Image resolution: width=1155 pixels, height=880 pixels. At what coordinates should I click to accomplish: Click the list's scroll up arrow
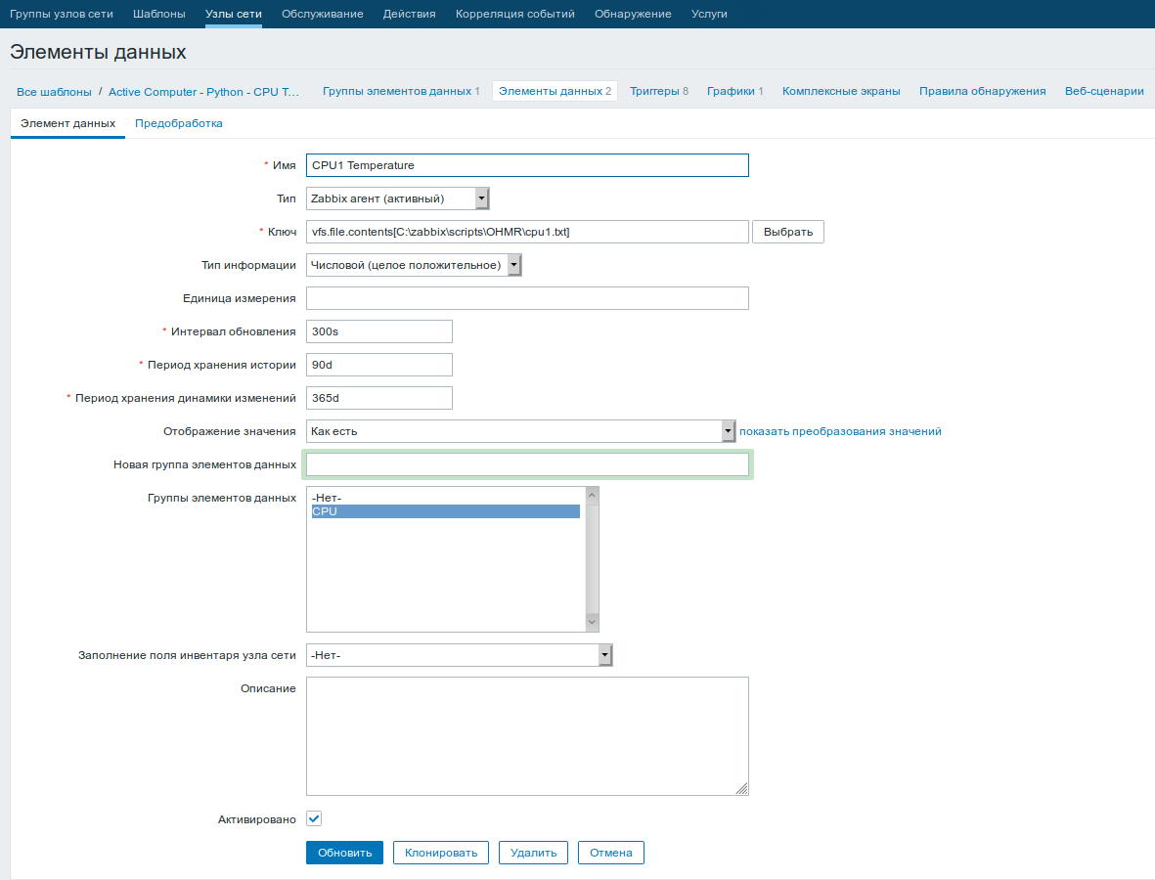[x=592, y=496]
